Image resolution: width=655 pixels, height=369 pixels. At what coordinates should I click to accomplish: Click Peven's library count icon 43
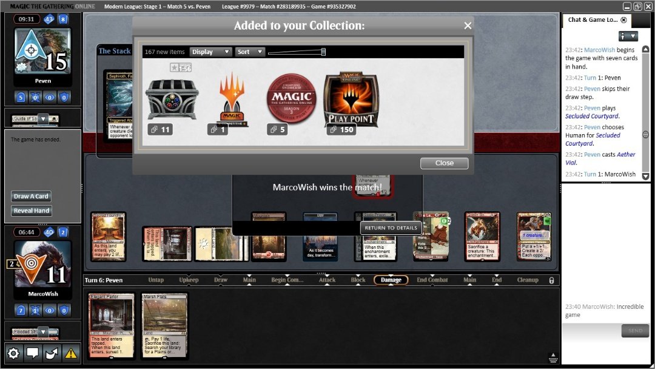pyautogui.click(x=49, y=19)
